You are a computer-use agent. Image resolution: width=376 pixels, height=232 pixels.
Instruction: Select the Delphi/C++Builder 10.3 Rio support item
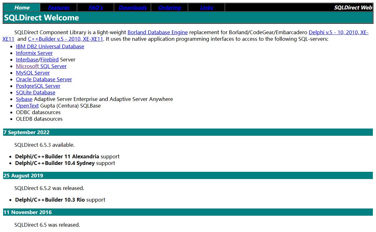click(x=60, y=200)
